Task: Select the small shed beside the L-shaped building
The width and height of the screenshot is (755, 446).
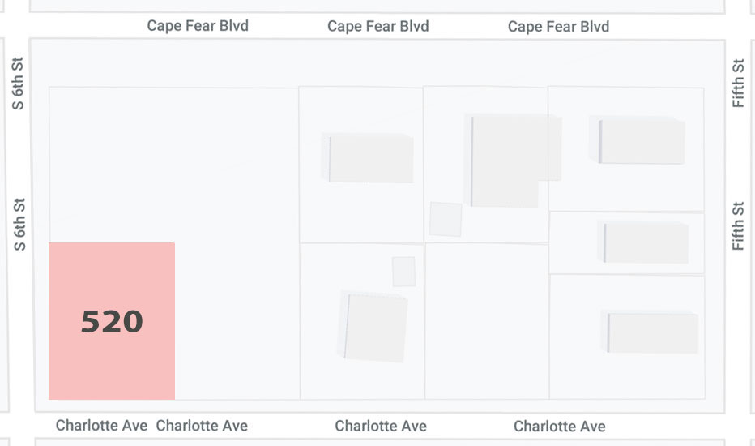Action: pos(446,220)
